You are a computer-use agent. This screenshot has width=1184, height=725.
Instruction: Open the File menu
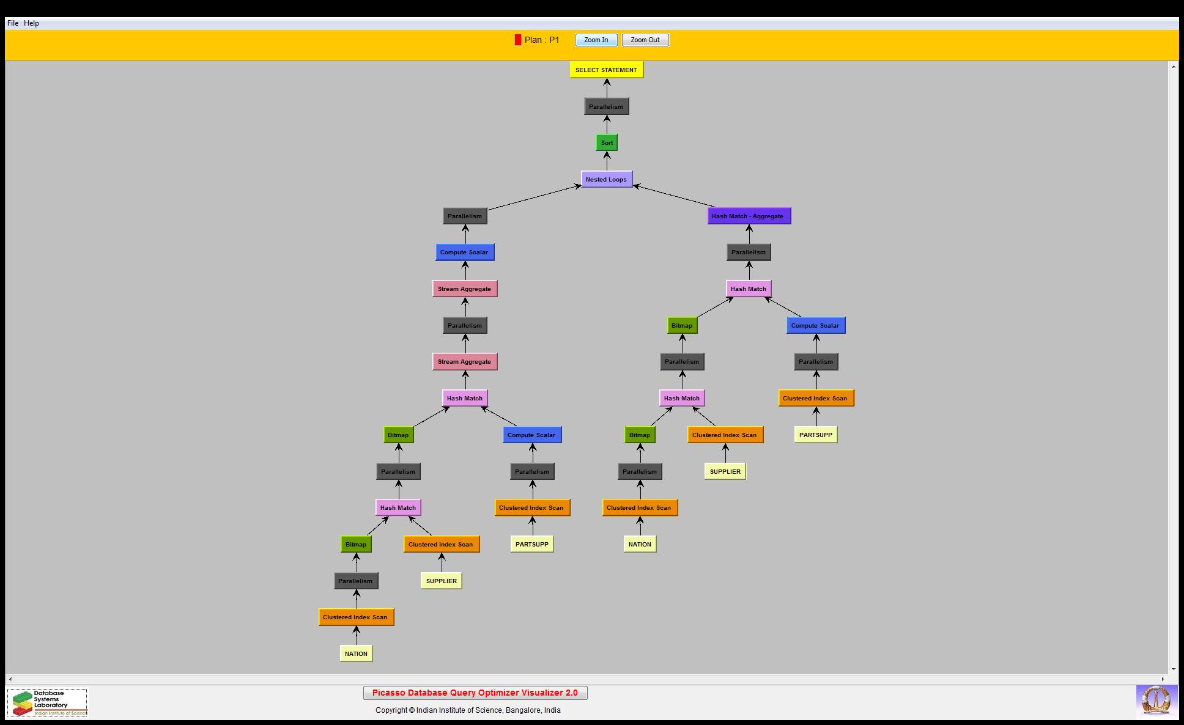click(12, 23)
